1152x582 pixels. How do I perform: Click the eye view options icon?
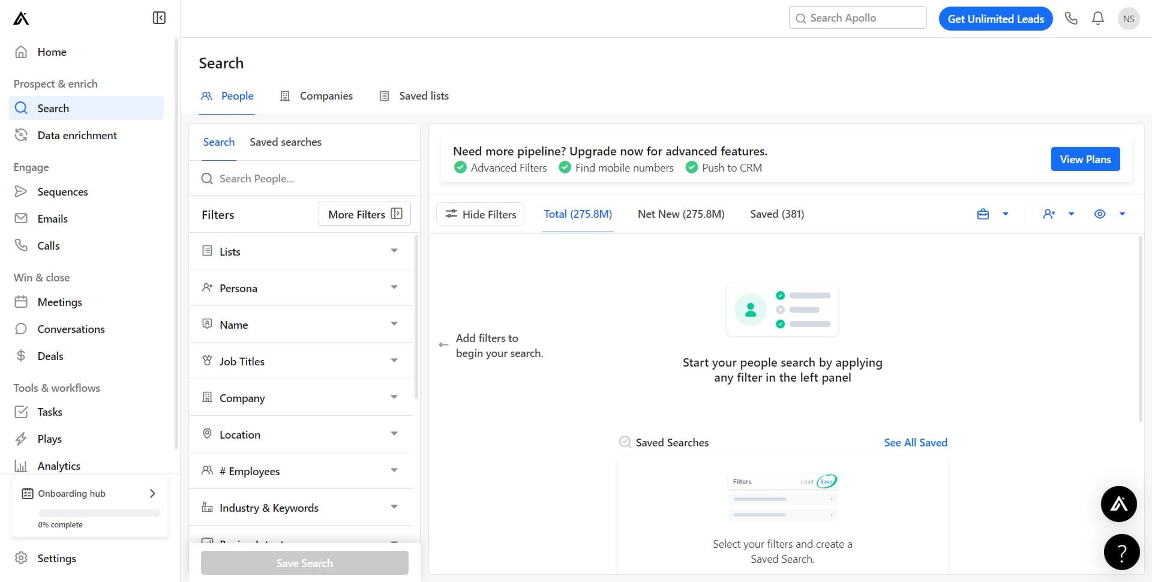click(x=1100, y=214)
